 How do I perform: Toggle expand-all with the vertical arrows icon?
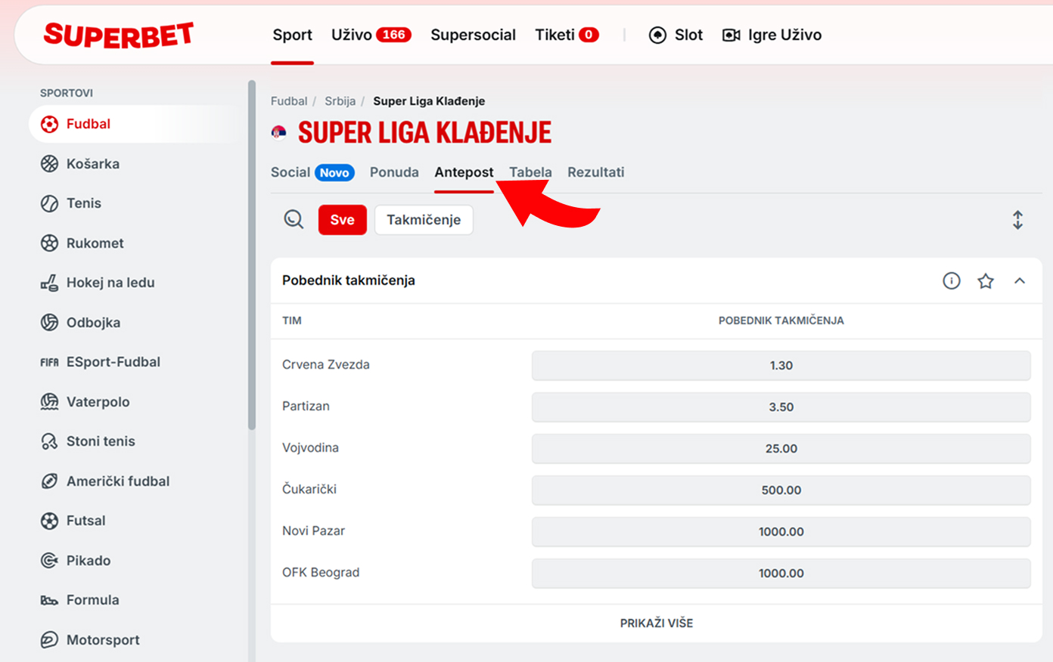1017,220
